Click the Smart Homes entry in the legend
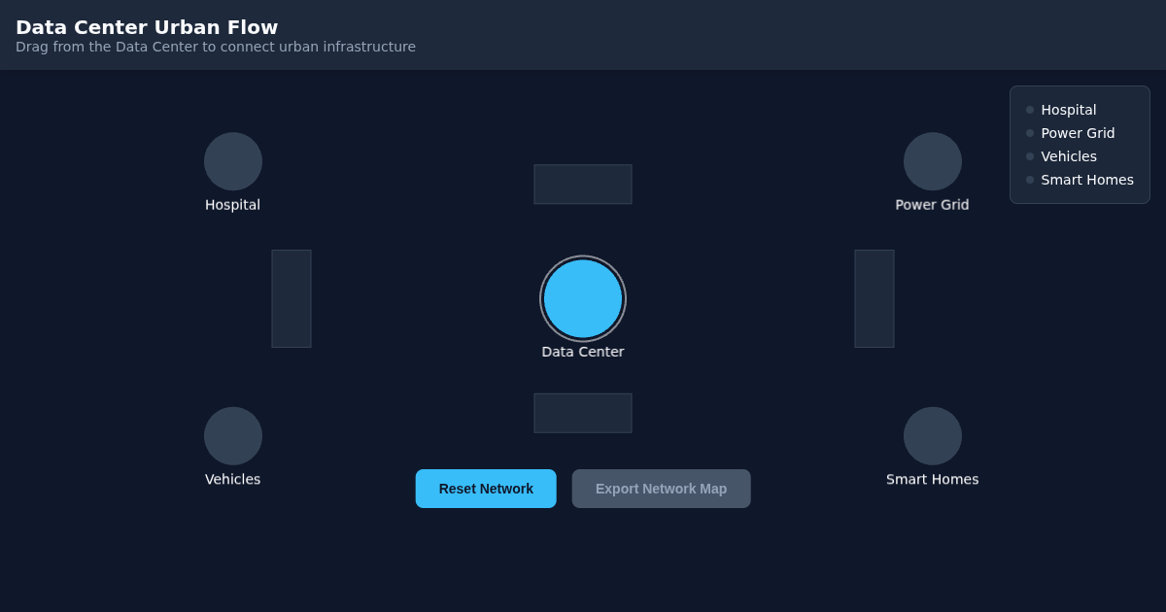This screenshot has height=612, width=1166. [1080, 180]
